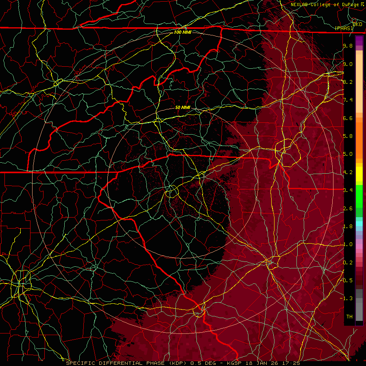
Task: Click the 8.2 value on the color scale
Action: [348, 82]
